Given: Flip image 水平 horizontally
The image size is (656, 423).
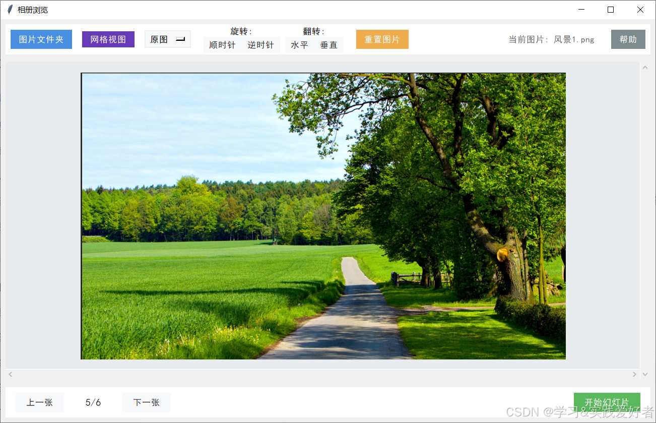Looking at the screenshot, I should 300,45.
